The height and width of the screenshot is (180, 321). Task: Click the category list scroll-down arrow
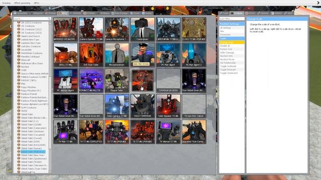coord(50,172)
